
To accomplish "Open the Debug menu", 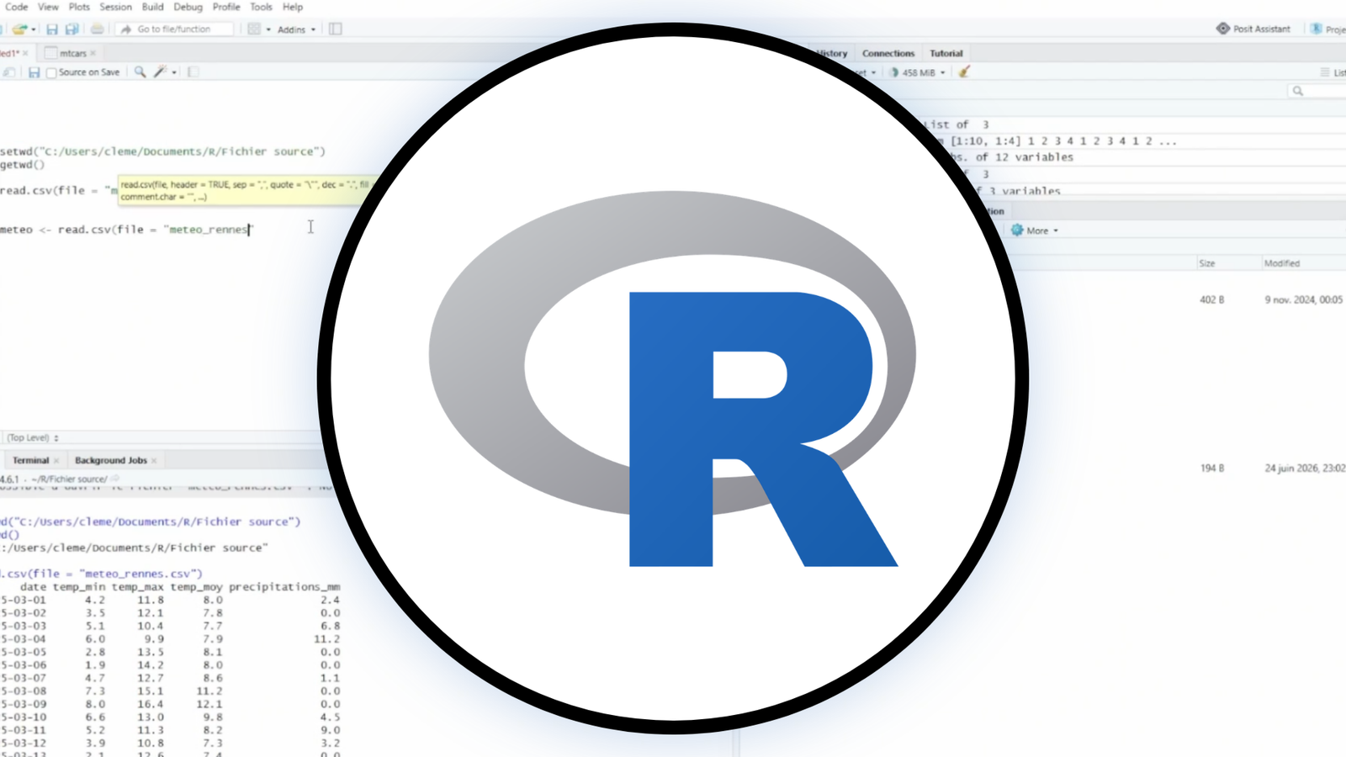I will click(x=188, y=7).
